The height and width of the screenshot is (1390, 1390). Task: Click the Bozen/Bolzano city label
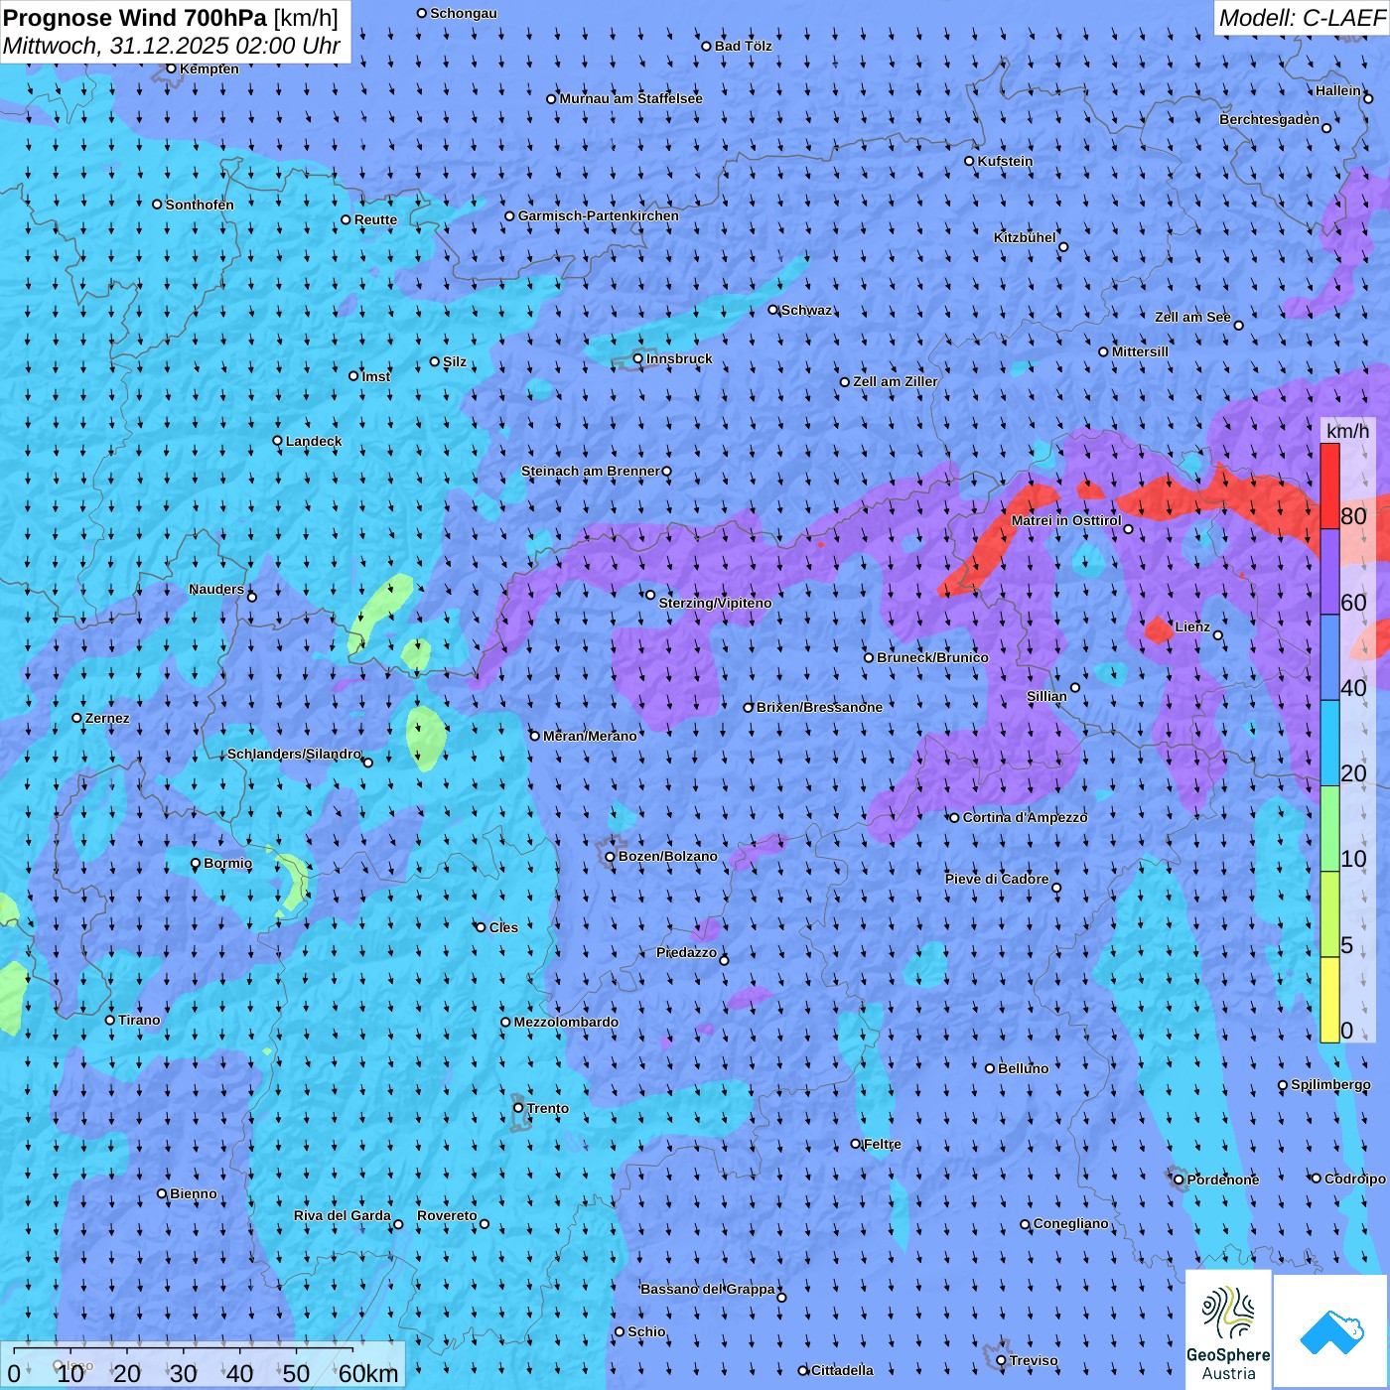pos(667,856)
